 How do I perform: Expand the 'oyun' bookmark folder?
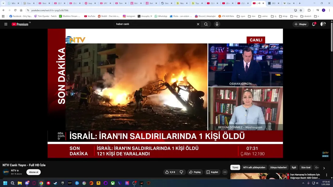(x=241, y=16)
